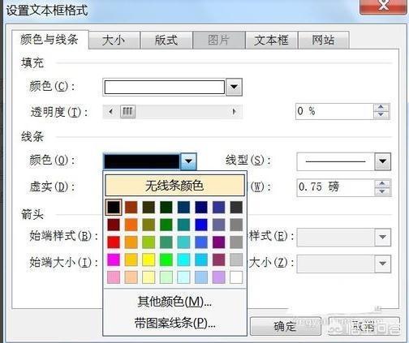The height and width of the screenshot is (343, 409).
Task: Choose 带图案线条(P)... option
Action: coord(174,323)
